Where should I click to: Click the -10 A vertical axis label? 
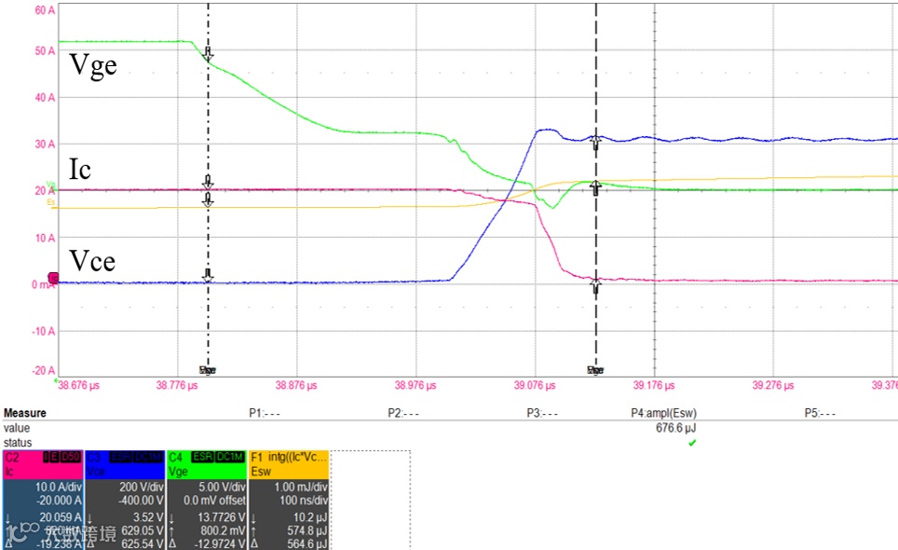click(44, 331)
